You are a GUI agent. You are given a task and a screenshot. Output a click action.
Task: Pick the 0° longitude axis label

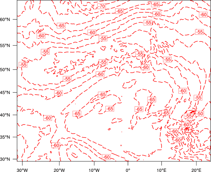(128, 170)
